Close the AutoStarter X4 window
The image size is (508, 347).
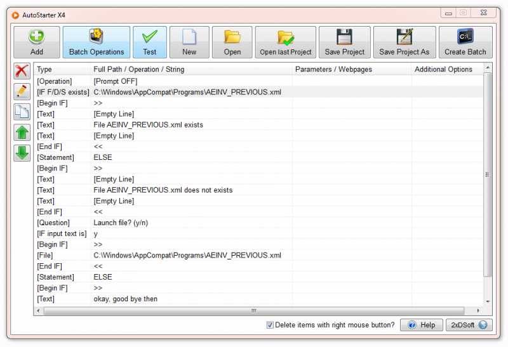click(x=484, y=13)
